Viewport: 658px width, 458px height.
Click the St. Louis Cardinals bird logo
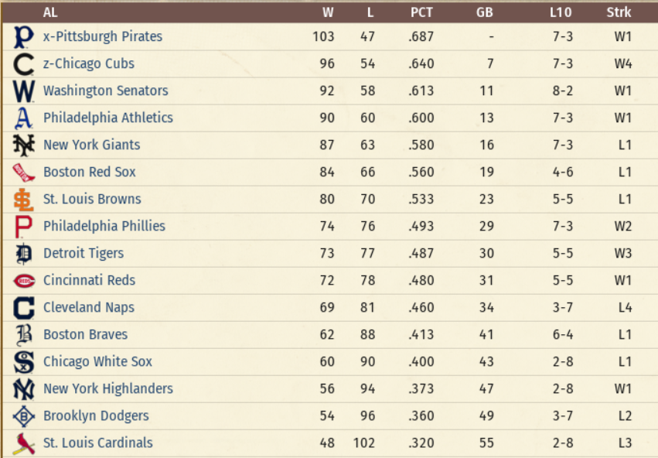24,443
